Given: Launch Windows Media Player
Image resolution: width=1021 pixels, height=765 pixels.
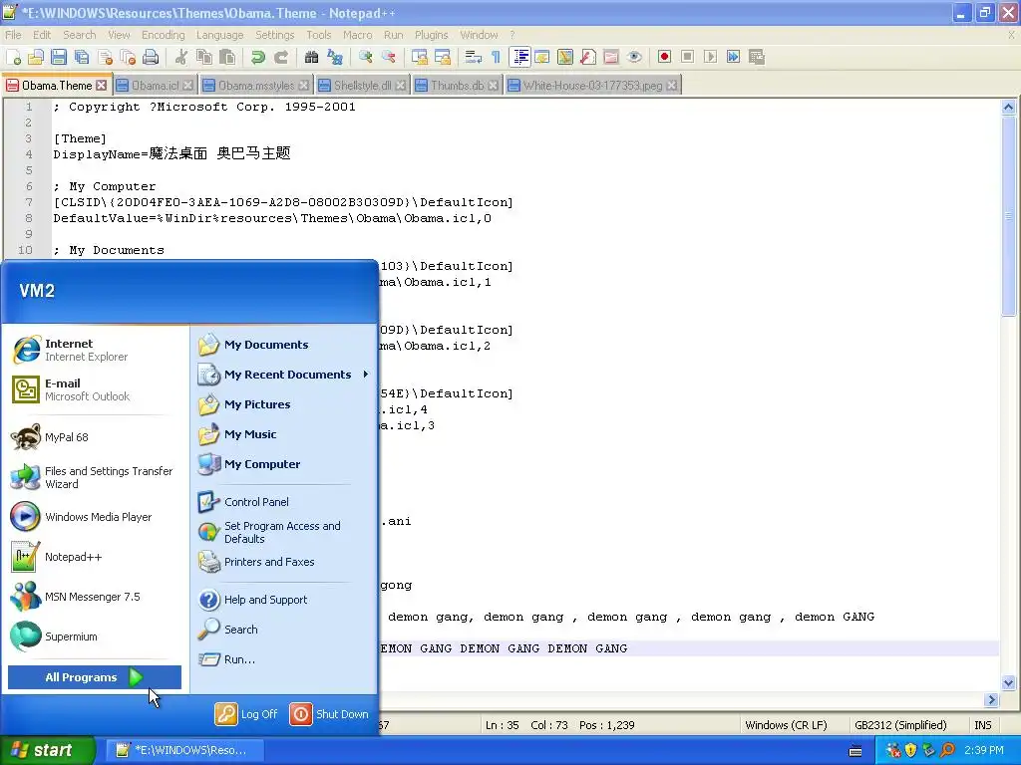Looking at the screenshot, I should click(x=95, y=517).
